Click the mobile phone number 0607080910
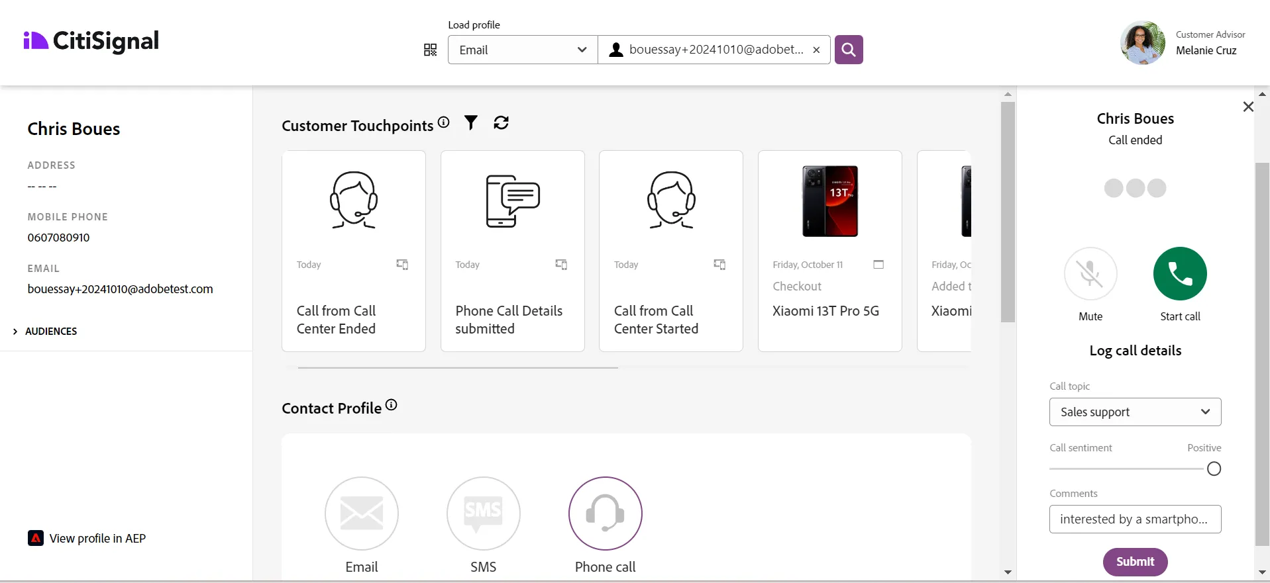 tap(58, 238)
